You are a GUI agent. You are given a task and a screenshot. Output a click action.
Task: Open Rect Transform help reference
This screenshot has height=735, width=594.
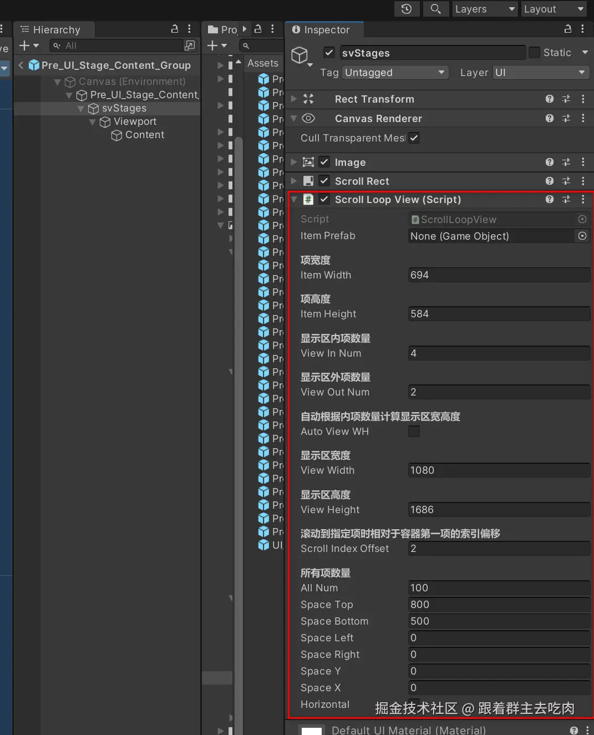(550, 99)
